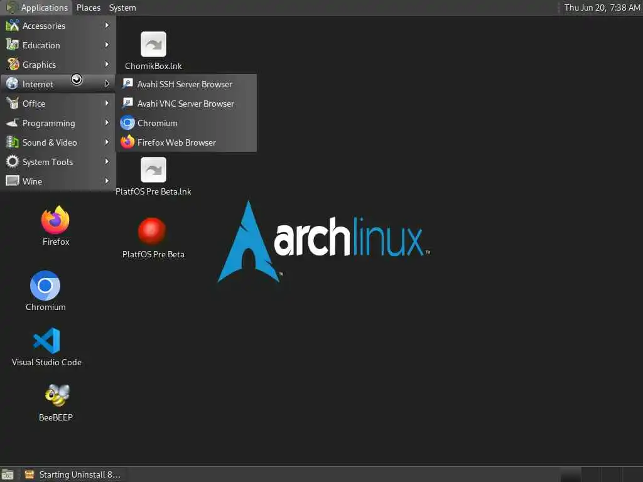Screen dimensions: 643x482
Task: Select the ChomikBox.lnk desktop shortcut
Action: point(153,50)
